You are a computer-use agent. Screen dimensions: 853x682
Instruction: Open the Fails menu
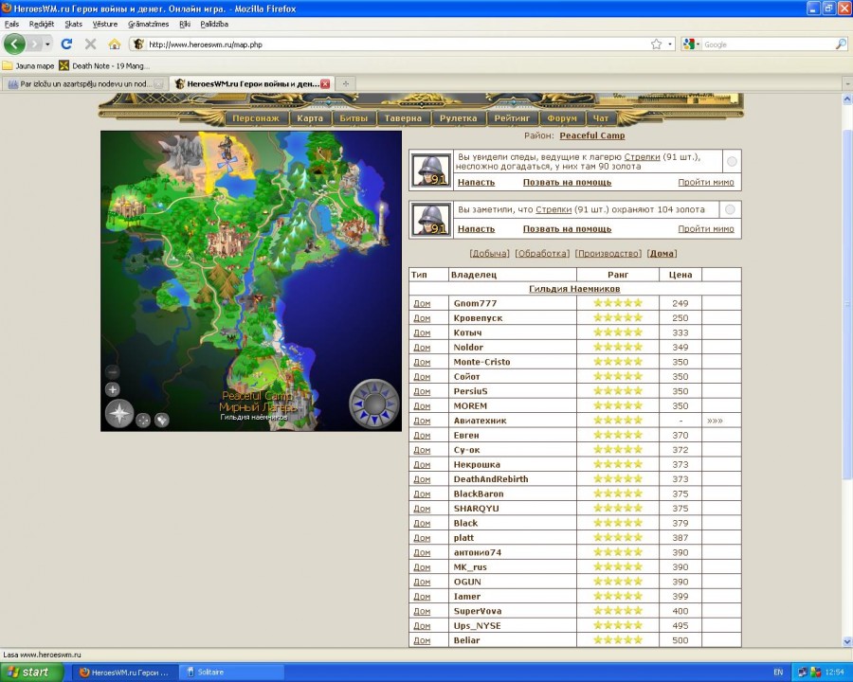click(x=11, y=24)
